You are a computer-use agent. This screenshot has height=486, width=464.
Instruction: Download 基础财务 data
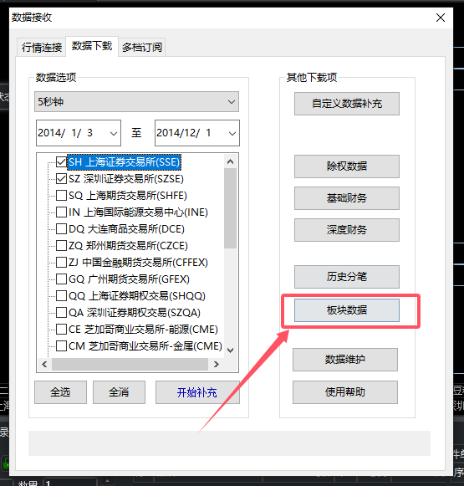[347, 198]
